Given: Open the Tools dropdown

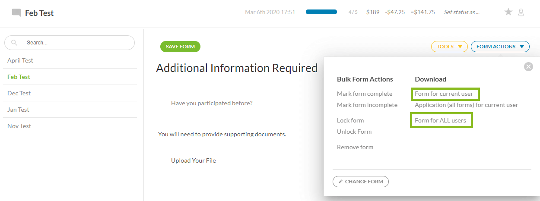Looking at the screenshot, I should pyautogui.click(x=449, y=47).
